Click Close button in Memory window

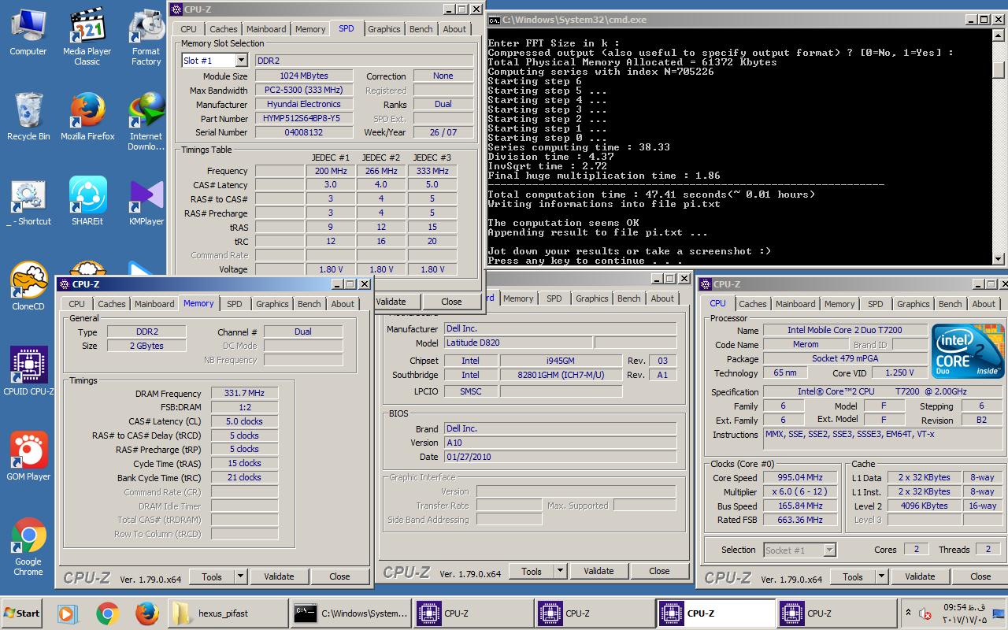tap(339, 576)
